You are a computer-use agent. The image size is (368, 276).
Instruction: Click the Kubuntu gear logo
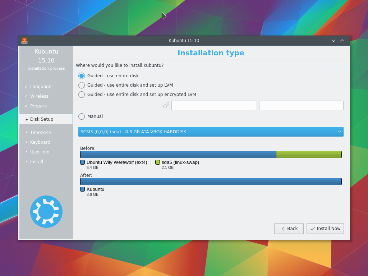click(46, 212)
